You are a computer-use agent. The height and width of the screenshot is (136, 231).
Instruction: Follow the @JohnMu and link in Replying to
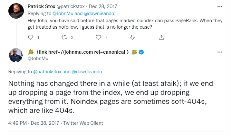(x=67, y=14)
